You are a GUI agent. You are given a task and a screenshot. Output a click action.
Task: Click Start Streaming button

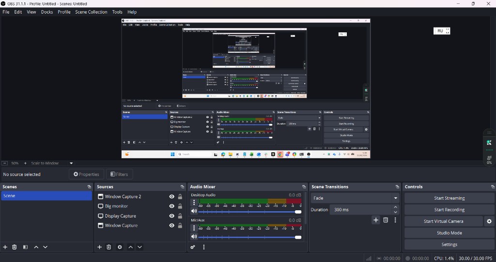pyautogui.click(x=449, y=198)
